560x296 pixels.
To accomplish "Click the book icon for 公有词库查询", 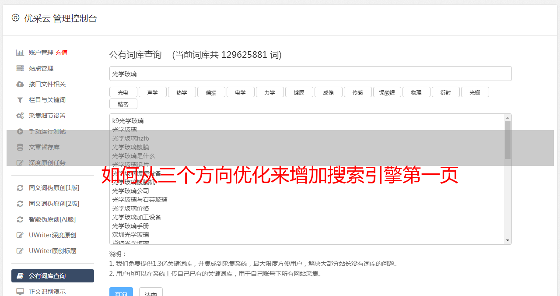I will coord(20,276).
